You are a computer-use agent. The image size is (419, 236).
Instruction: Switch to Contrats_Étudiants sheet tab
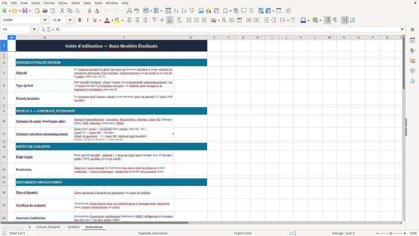pos(48,227)
